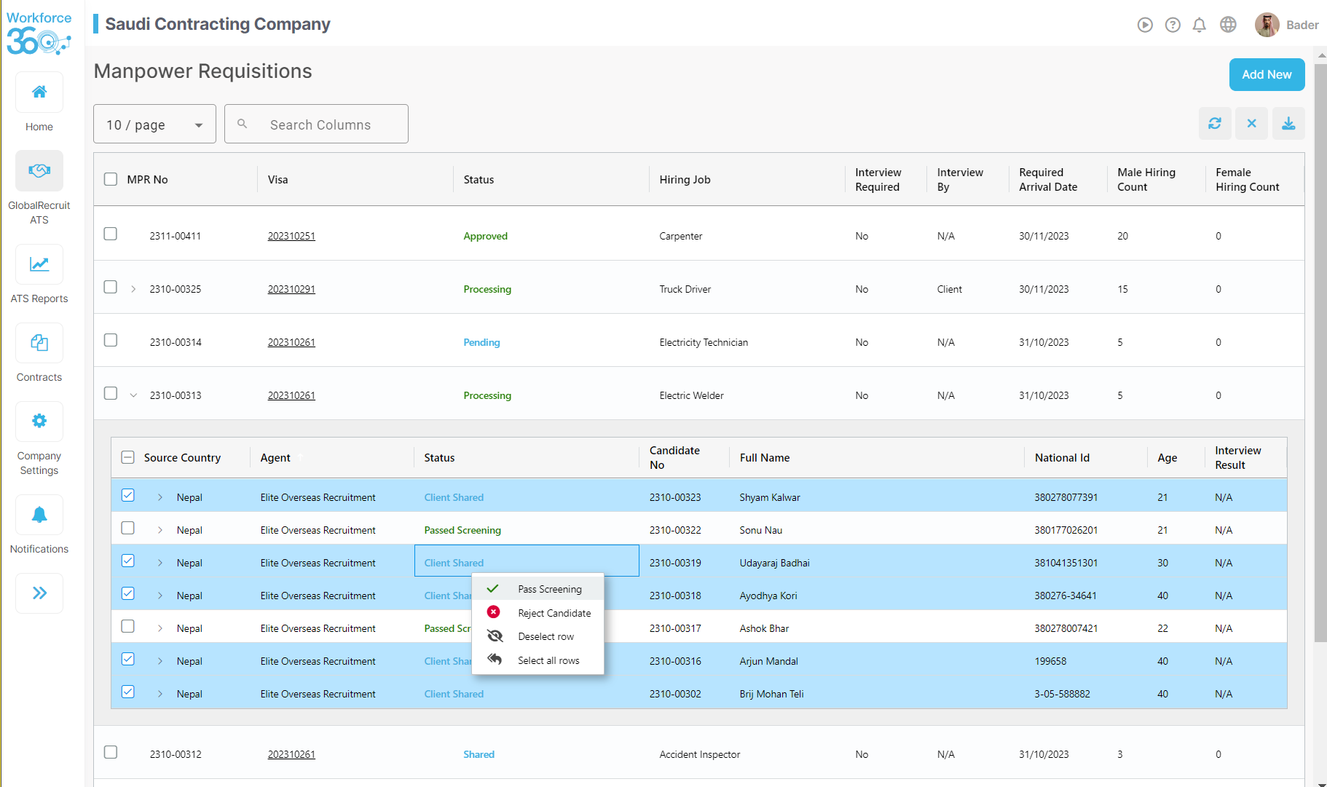Open the bell notifications icon in header
This screenshot has width=1327, height=787.
click(1199, 25)
